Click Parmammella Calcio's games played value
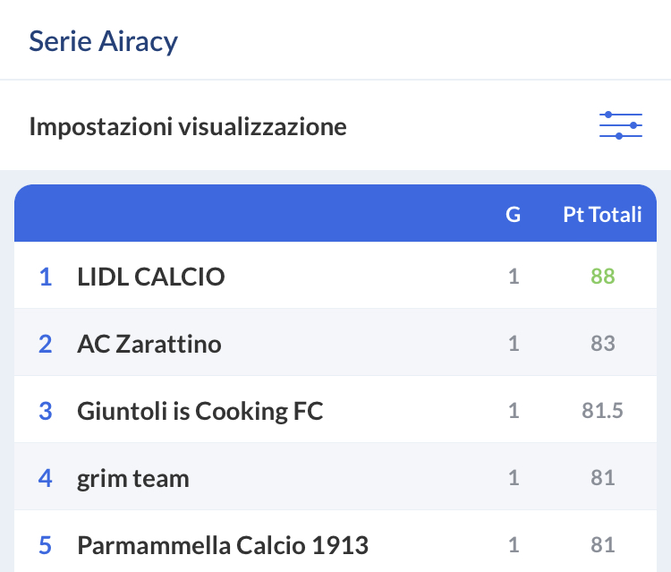This screenshot has height=572, width=671. [x=514, y=544]
